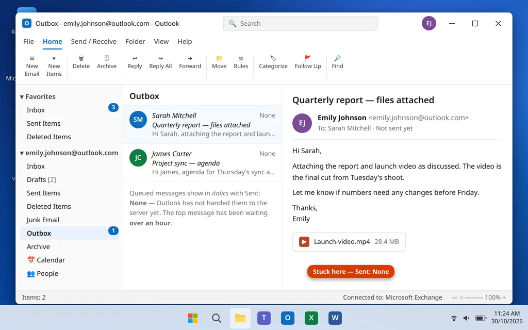Open the Junk Email folder
The height and width of the screenshot is (330, 528).
(x=70, y=220)
